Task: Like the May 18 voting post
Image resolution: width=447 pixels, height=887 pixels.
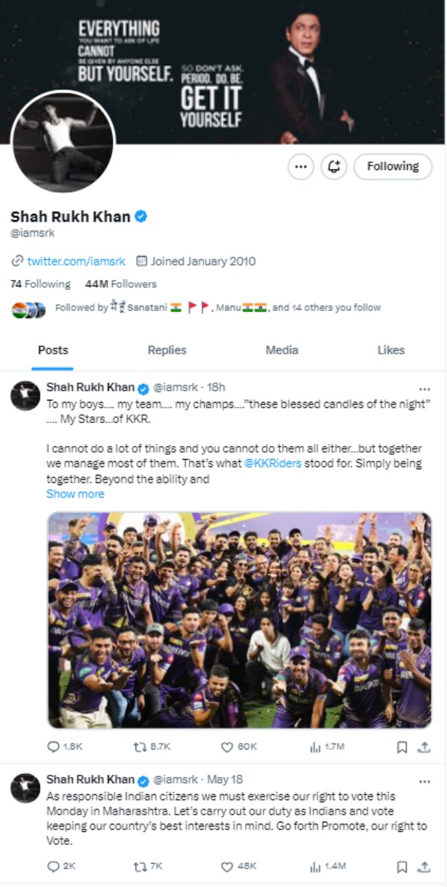Action: tap(227, 867)
